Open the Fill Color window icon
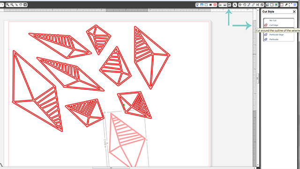Viewport: 300px width, 169px height. tap(197, 5)
